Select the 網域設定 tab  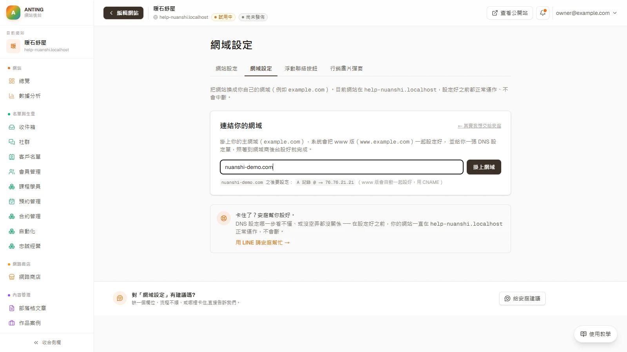(x=261, y=68)
